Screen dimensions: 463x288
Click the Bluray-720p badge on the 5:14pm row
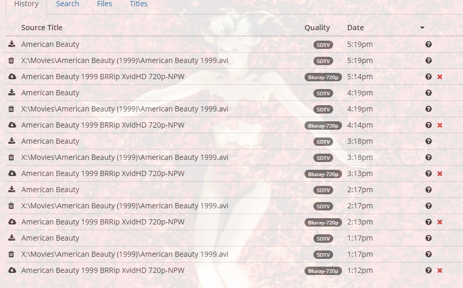tap(323, 77)
